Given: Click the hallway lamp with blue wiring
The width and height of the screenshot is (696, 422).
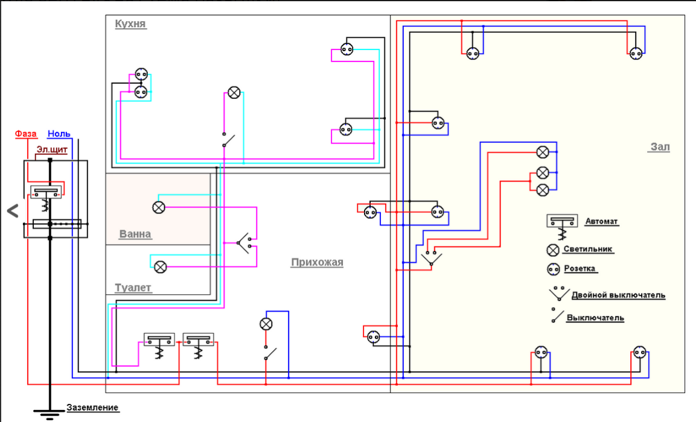Looking at the screenshot, I should pos(266,324).
